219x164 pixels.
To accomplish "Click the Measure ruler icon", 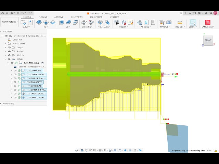I will 180,22.
